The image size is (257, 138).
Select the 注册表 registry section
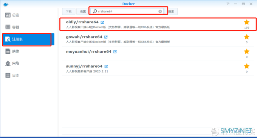[28, 39]
